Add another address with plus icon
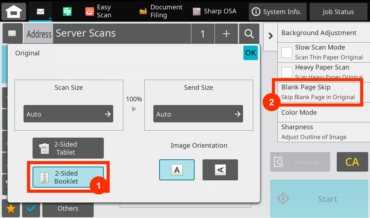370x218 pixels. (x=226, y=34)
